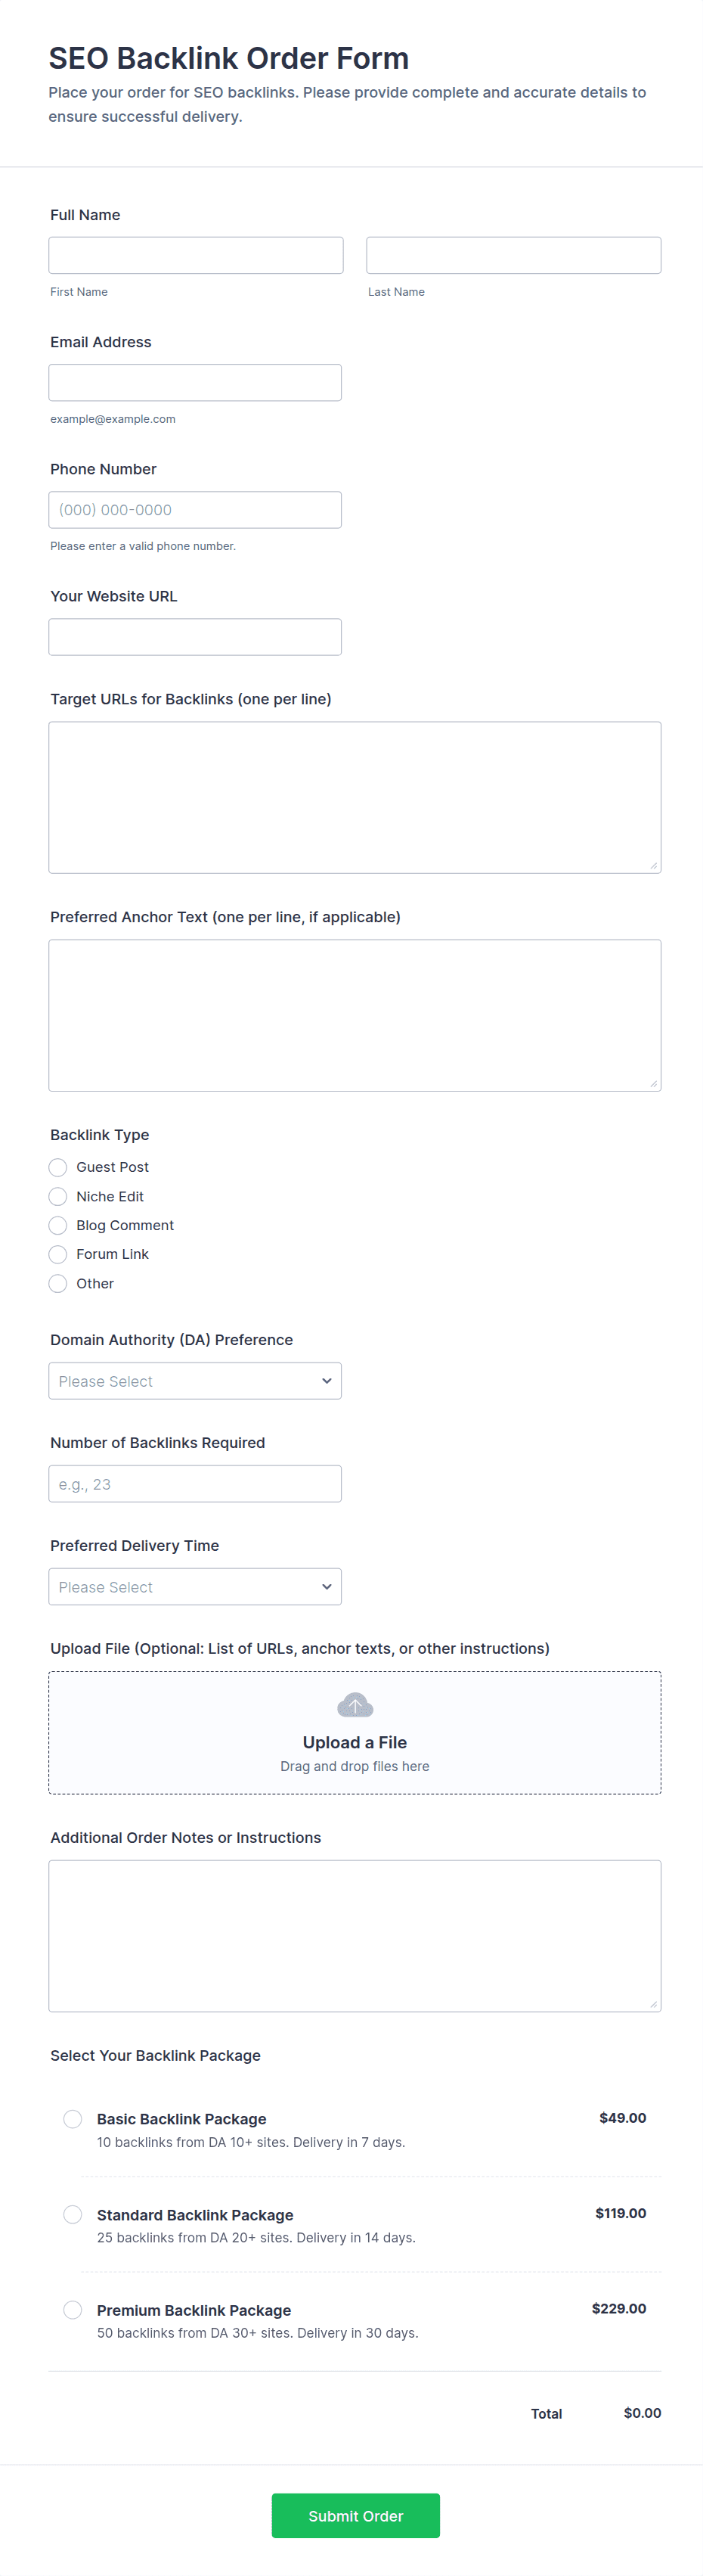Image resolution: width=703 pixels, height=2576 pixels.
Task: Select the Standard Backlink Package
Action: pos(73,2215)
